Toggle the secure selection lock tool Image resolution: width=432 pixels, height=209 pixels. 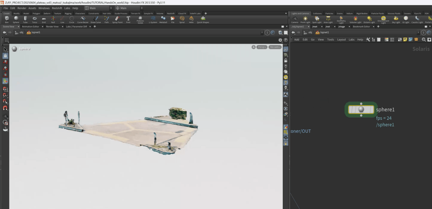coord(5,56)
